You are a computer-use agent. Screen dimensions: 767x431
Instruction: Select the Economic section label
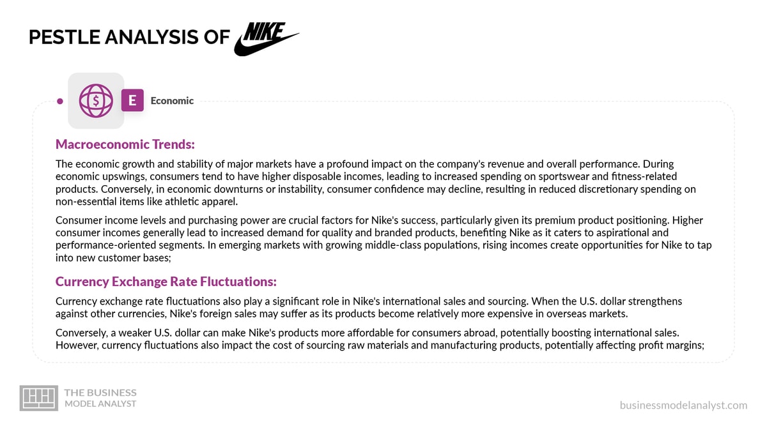pos(172,101)
